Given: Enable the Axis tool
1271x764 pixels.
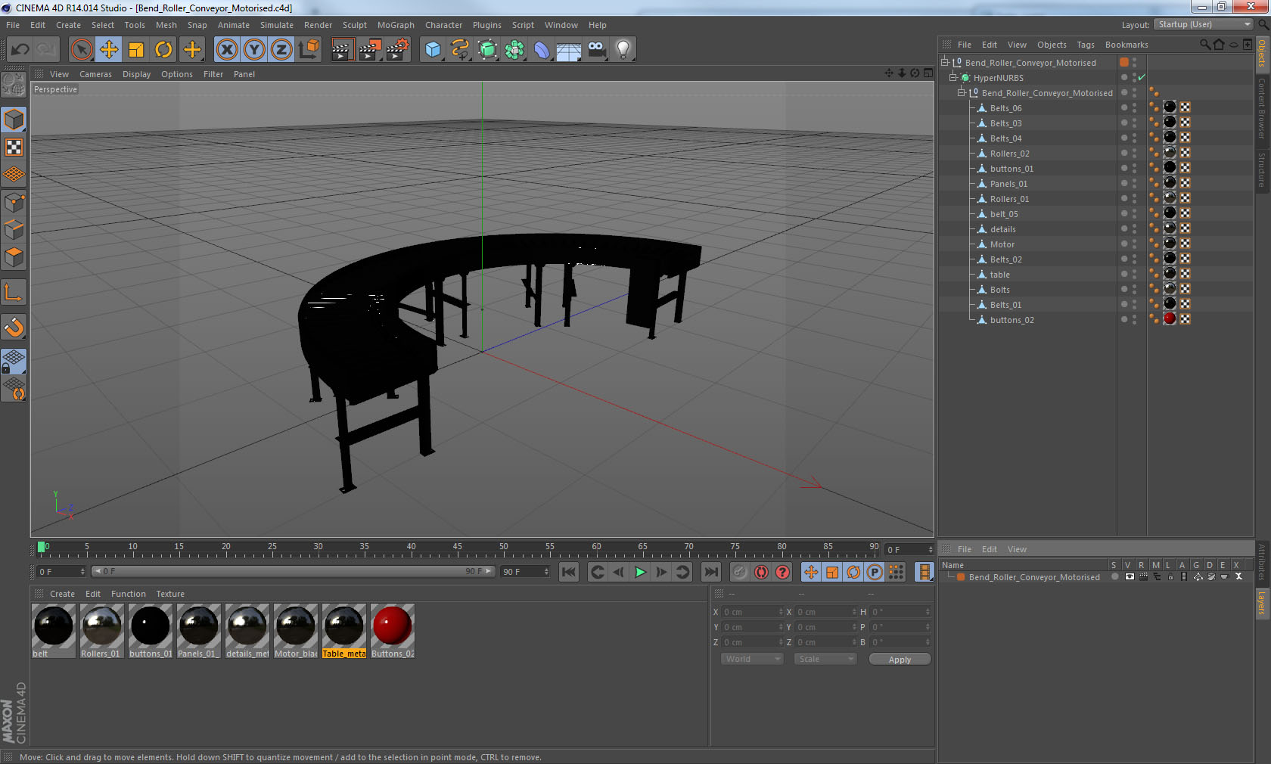Looking at the screenshot, I should point(14,293).
